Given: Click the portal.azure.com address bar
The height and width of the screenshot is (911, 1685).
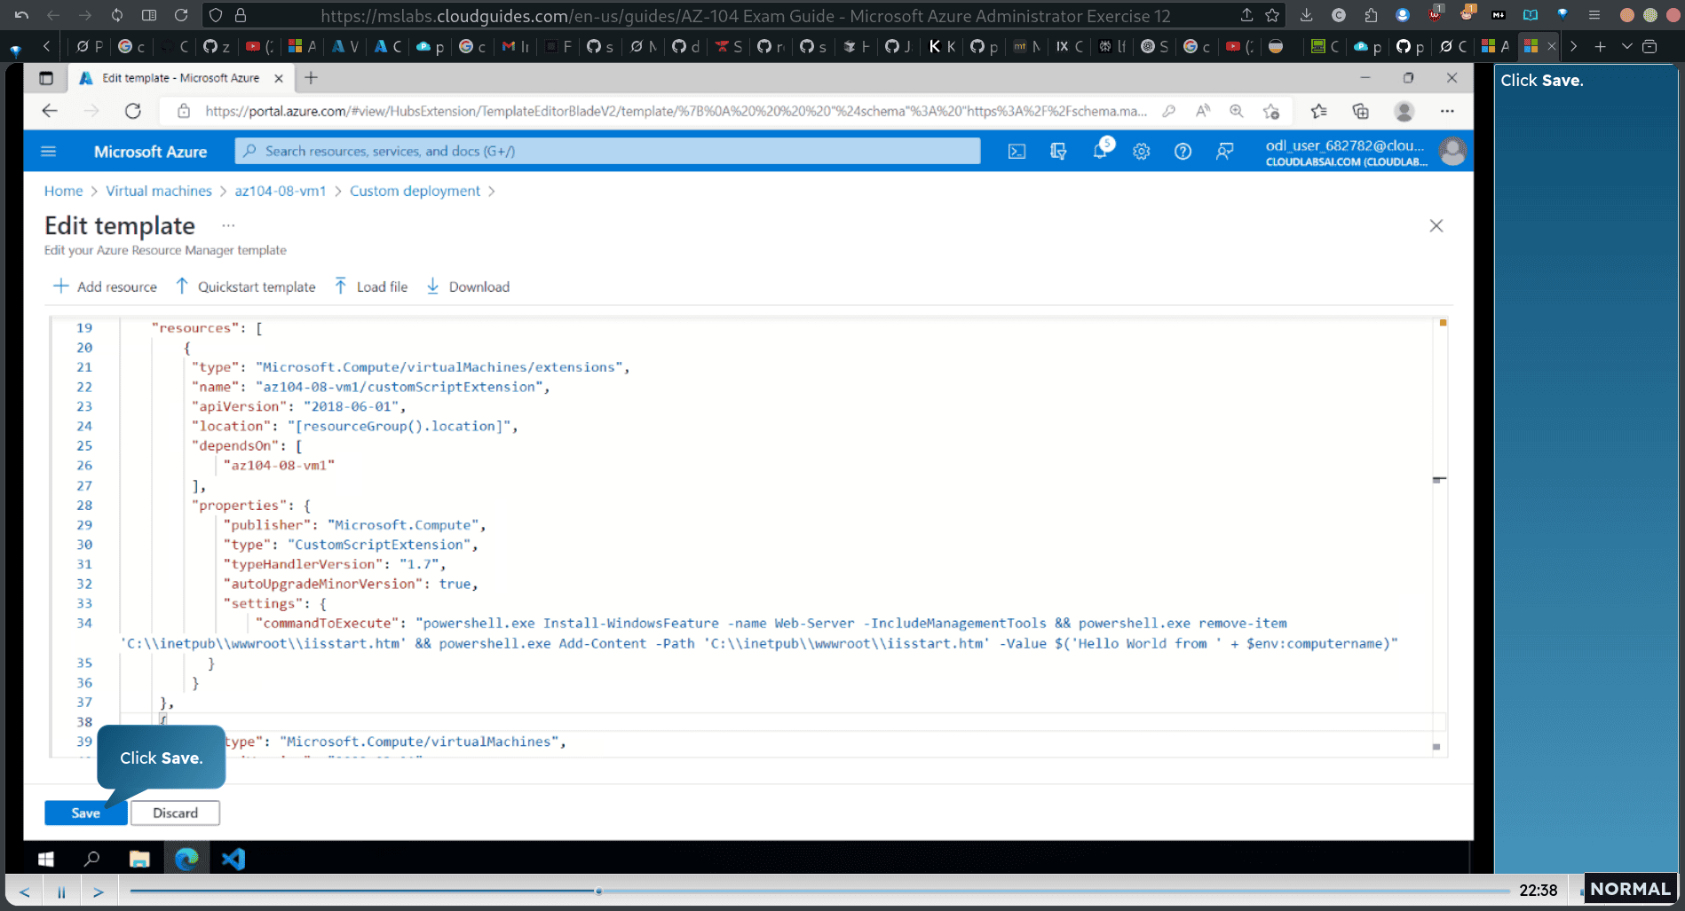Looking at the screenshot, I should (x=675, y=111).
